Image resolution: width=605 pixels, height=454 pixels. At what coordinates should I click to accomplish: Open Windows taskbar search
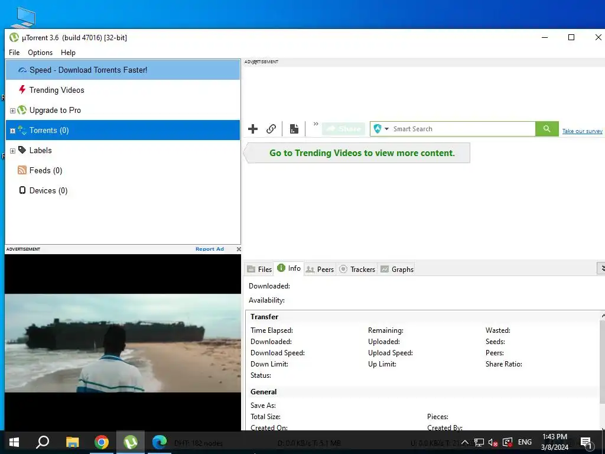point(43,442)
